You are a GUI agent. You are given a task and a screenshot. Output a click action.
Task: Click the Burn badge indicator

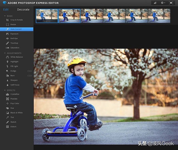click(x=29, y=76)
